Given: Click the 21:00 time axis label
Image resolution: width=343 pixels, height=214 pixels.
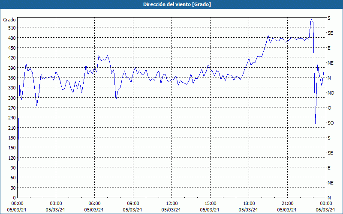Looking at the screenshot, I should pyautogui.click(x=287, y=204).
